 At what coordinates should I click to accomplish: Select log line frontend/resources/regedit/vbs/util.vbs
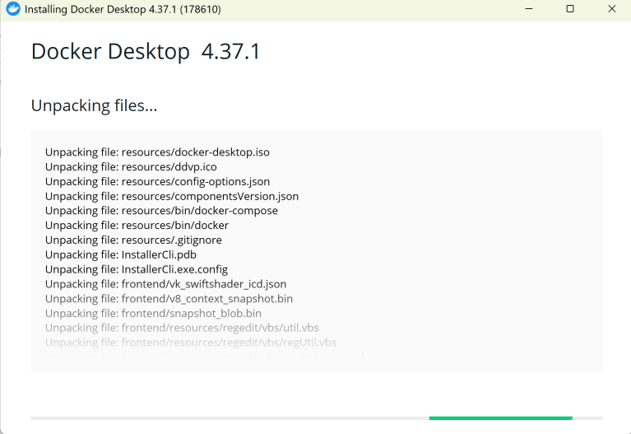point(182,328)
